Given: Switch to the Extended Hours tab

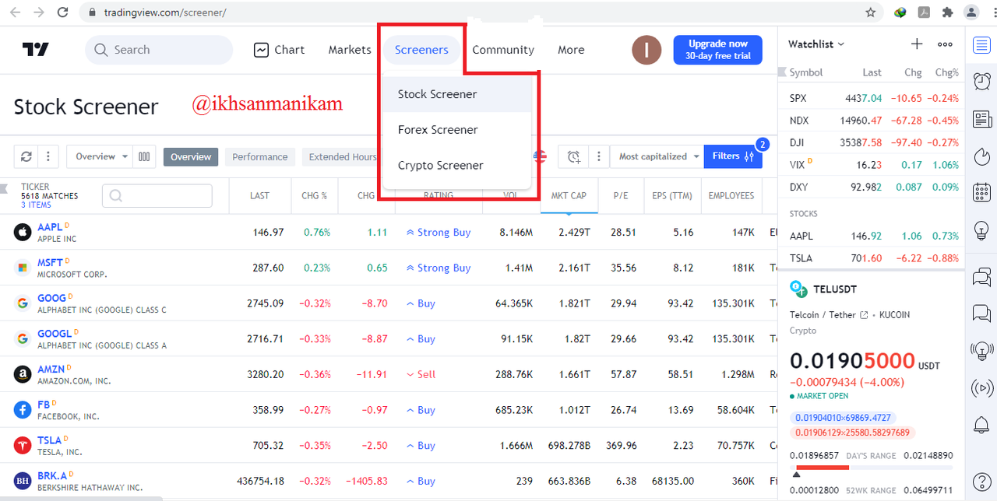Looking at the screenshot, I should (341, 156).
